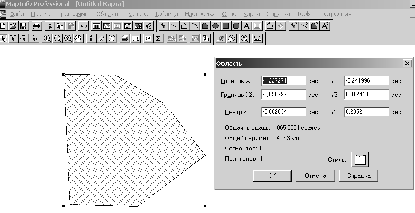The width and height of the screenshot is (415, 213).
Task: Open the Построения menu
Action: 334,14
